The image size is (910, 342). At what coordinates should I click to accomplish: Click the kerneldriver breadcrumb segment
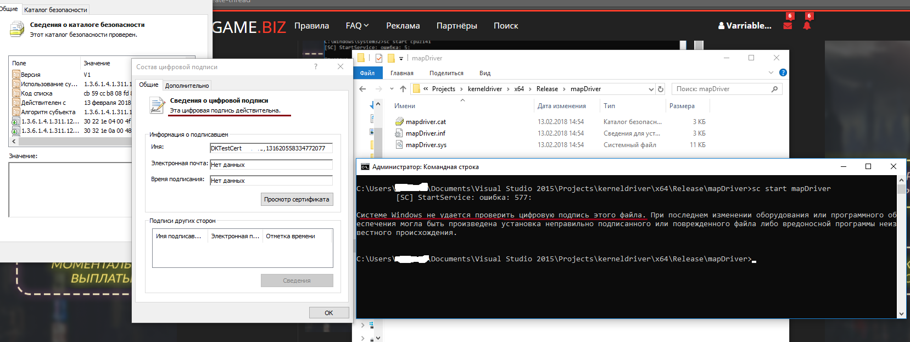tap(485, 89)
